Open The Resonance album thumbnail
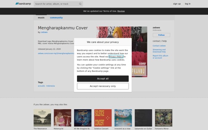This screenshot has height=130, width=208. tap(42, 118)
